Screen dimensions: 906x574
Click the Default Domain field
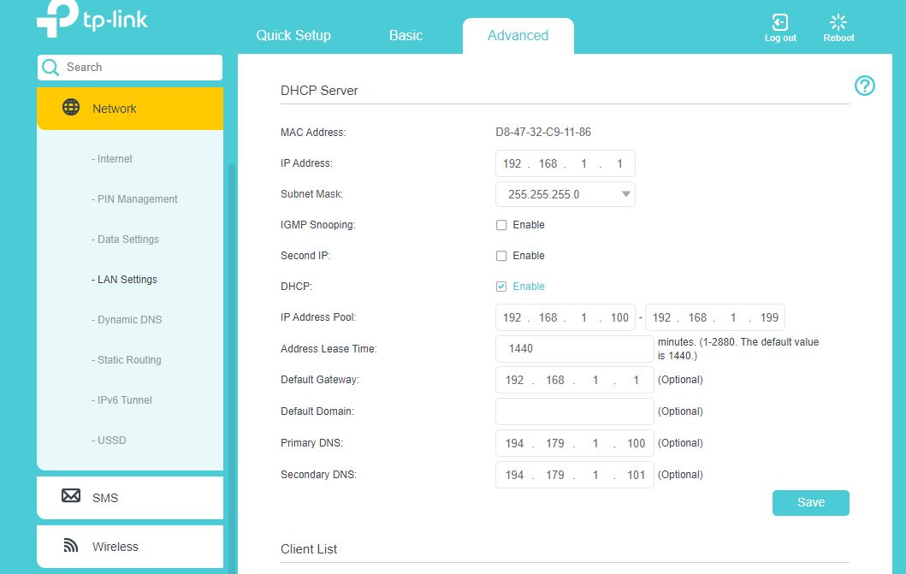(574, 411)
